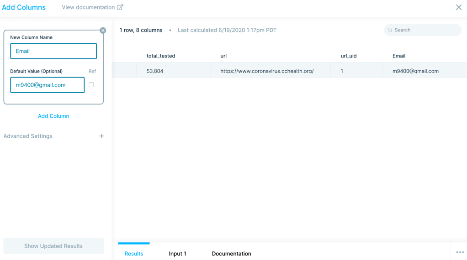Select the 53,804 table cell
The width and height of the screenshot is (467, 260).
(x=155, y=71)
